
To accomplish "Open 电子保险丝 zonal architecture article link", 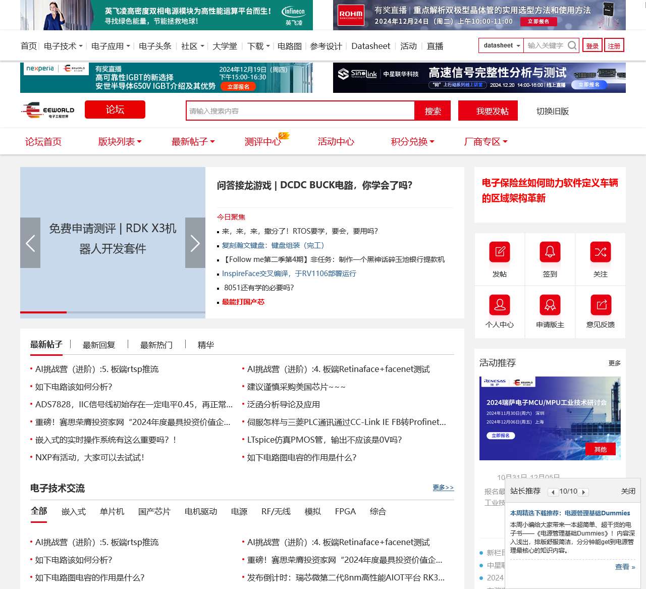I will point(550,190).
